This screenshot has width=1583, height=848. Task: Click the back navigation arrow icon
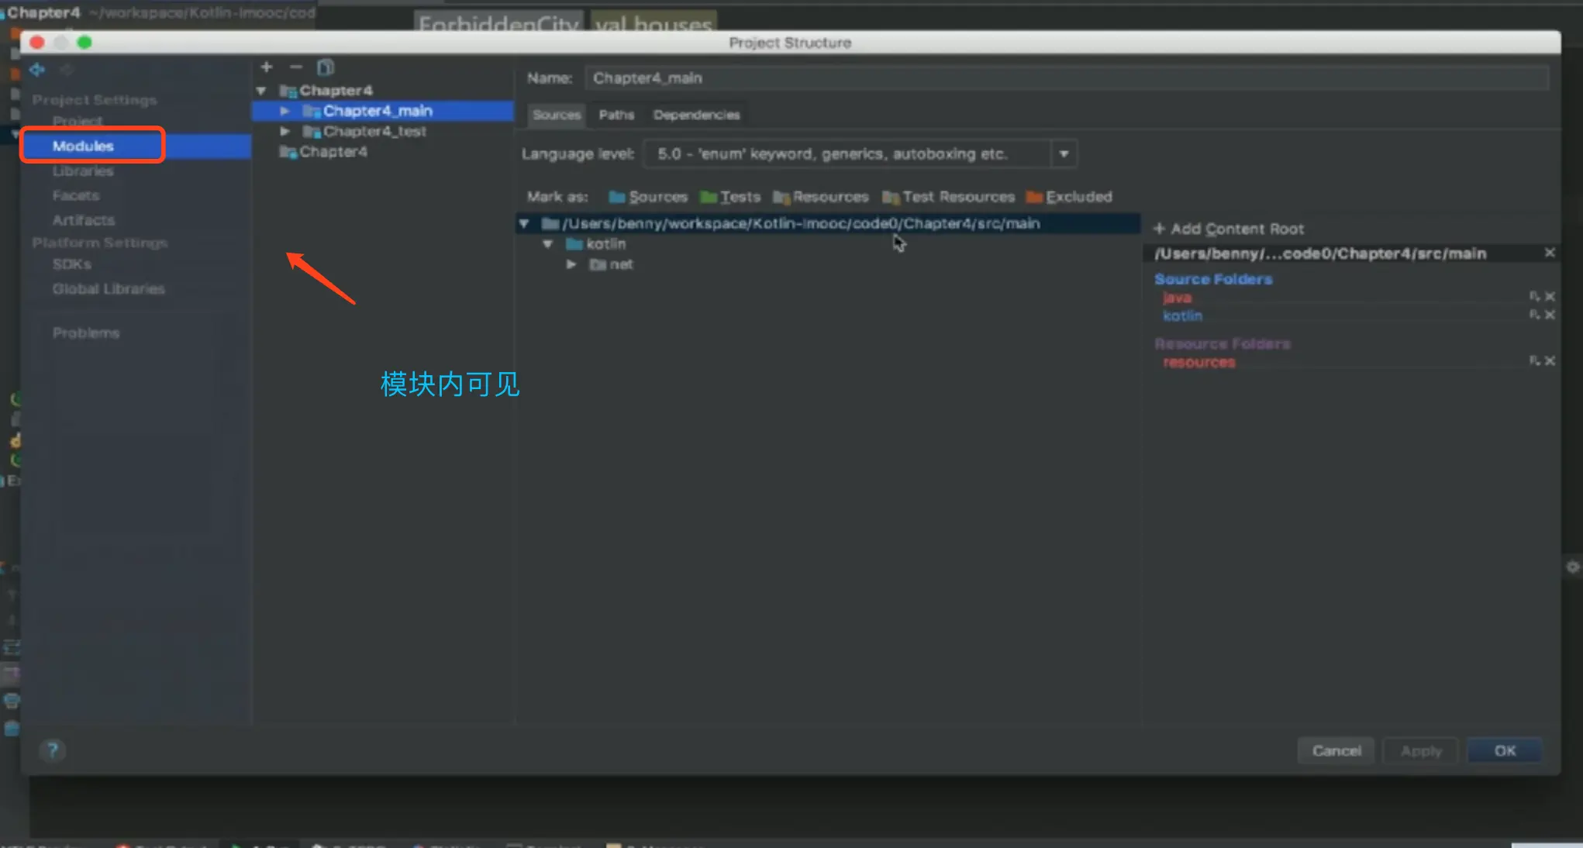36,70
